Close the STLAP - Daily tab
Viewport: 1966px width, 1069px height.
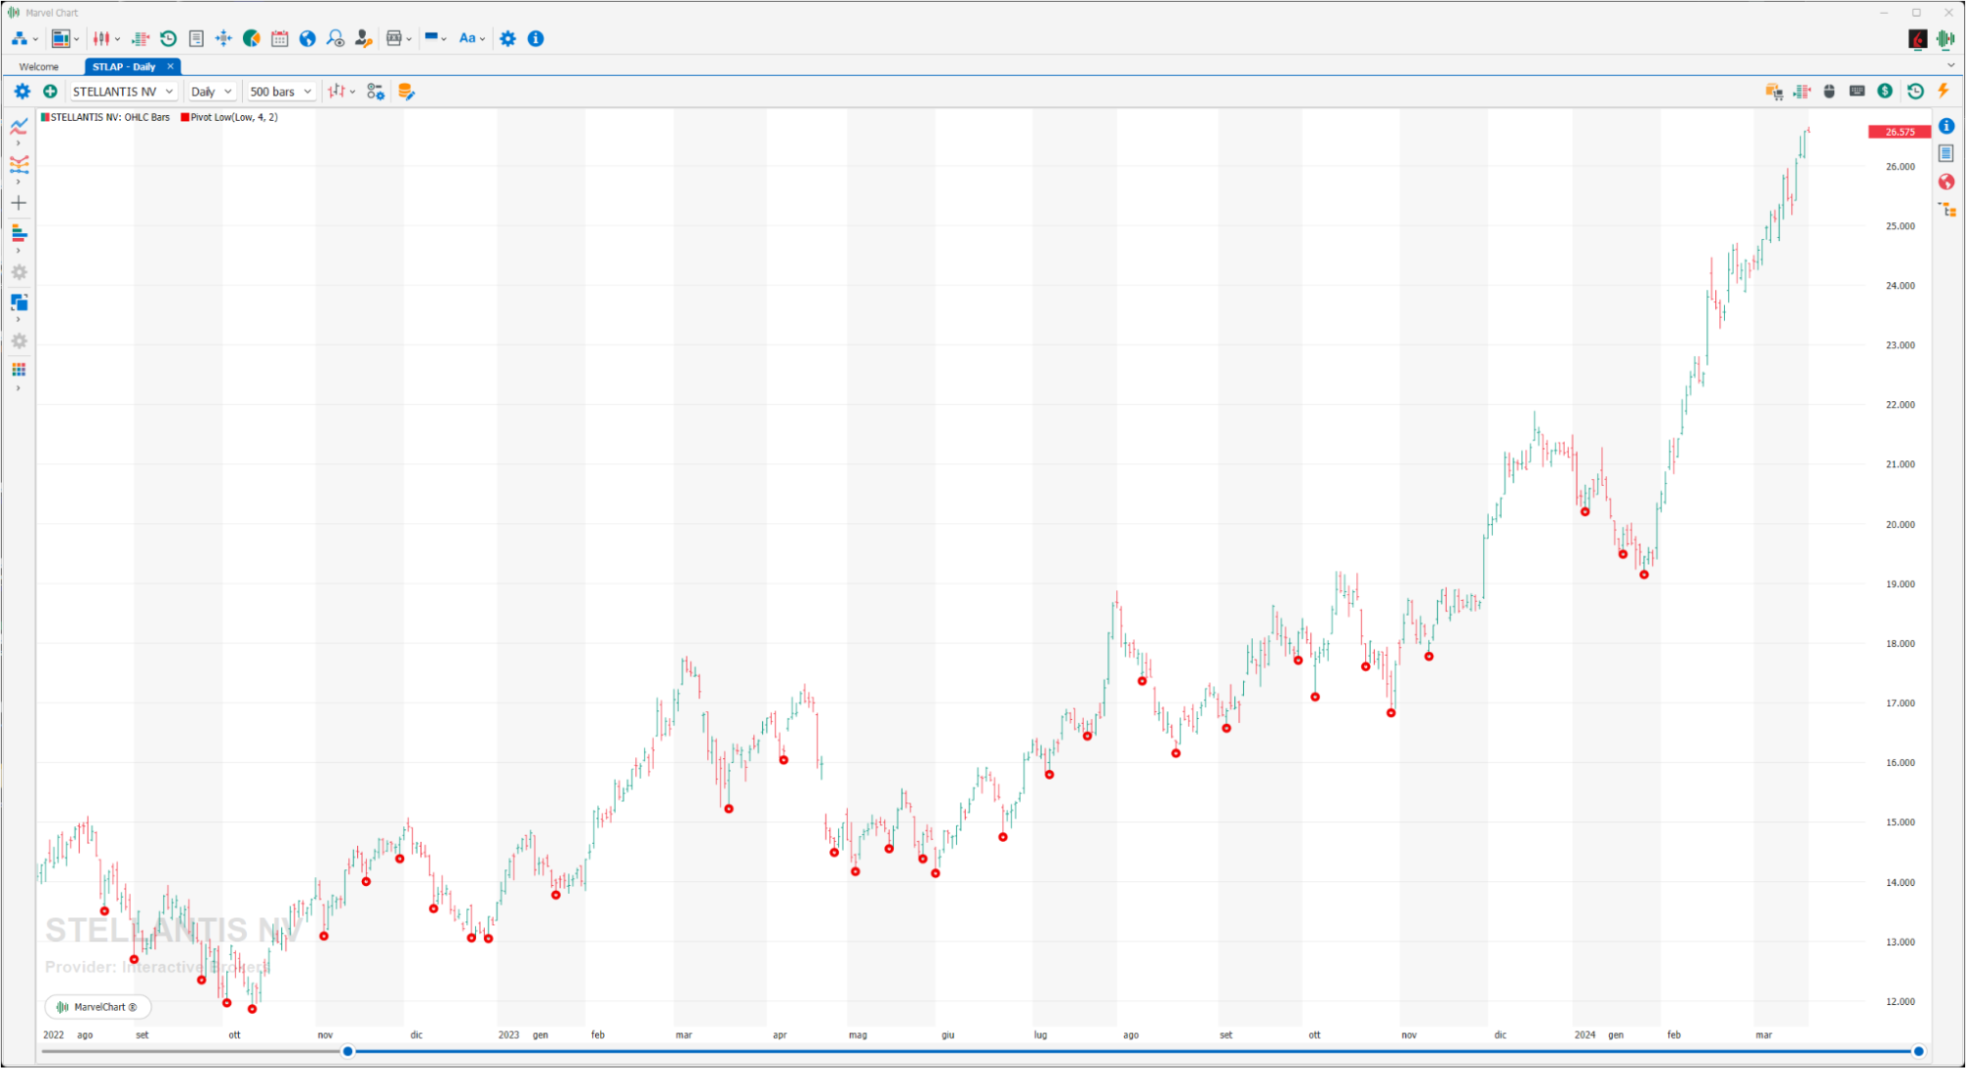(170, 66)
